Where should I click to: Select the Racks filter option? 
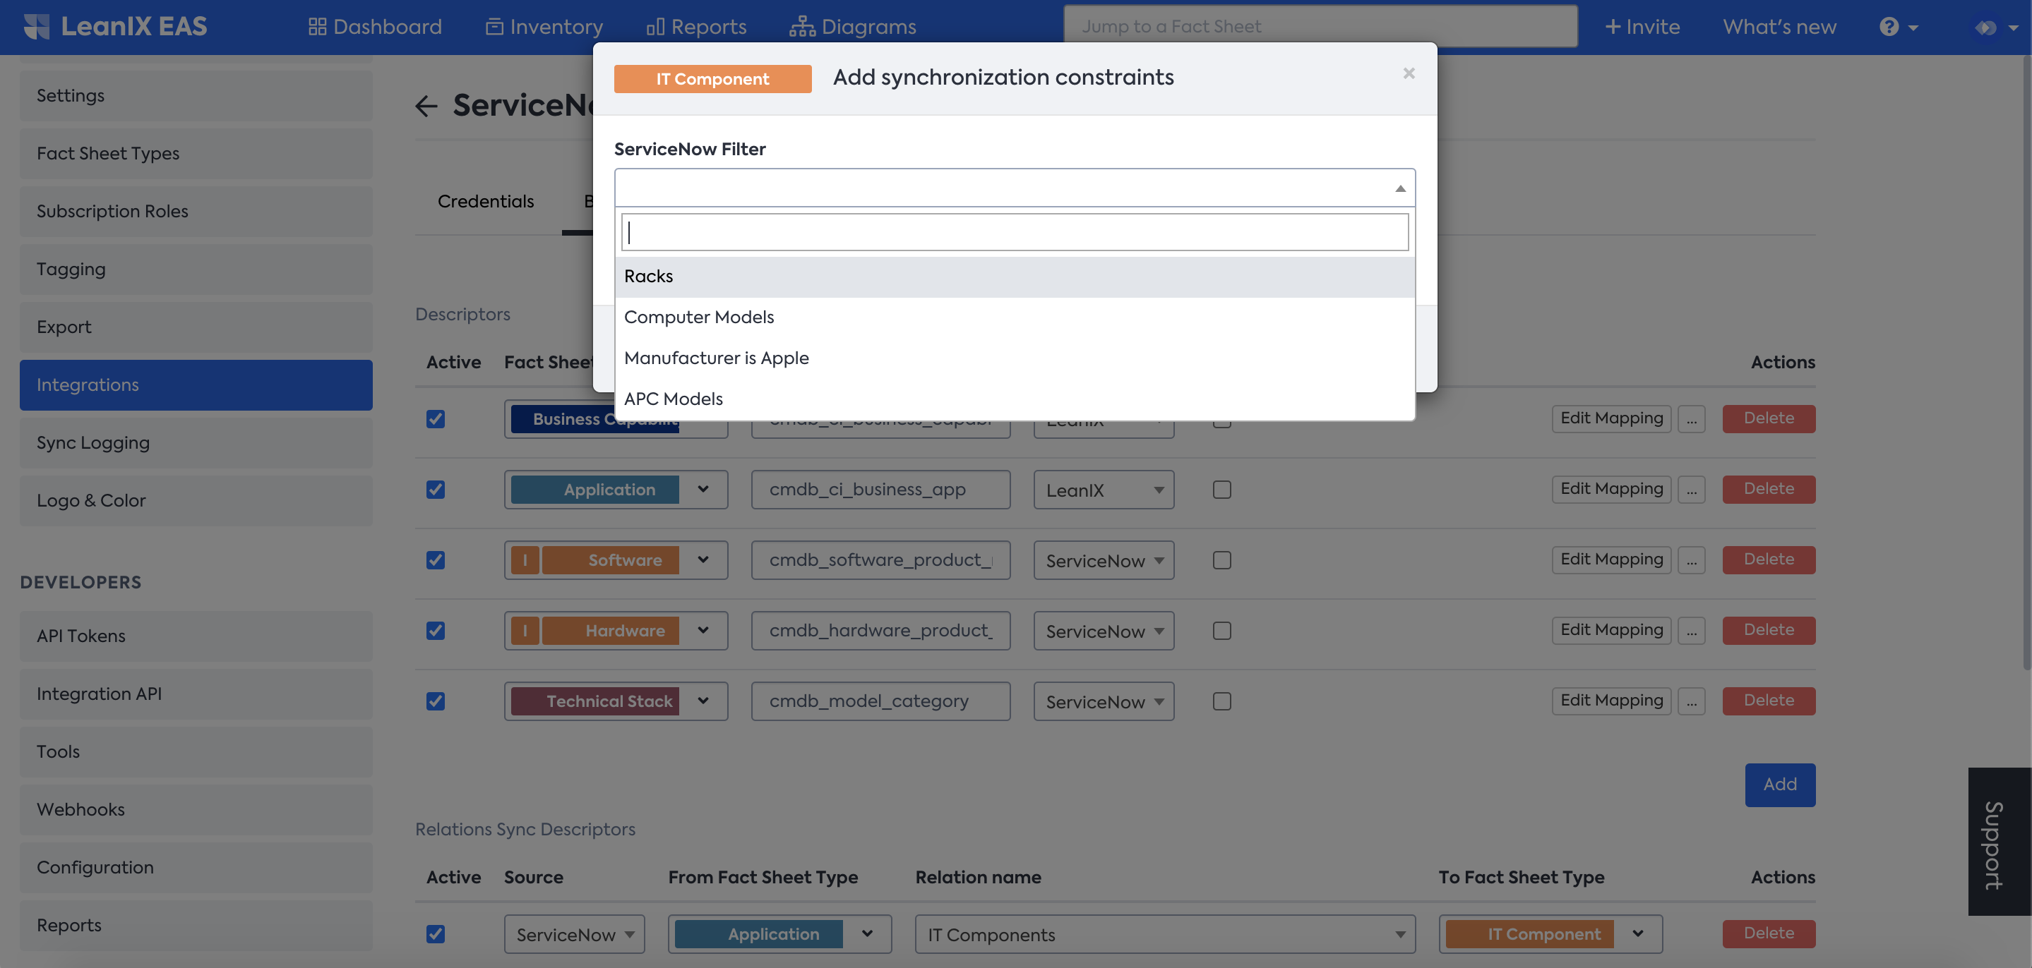tap(1015, 277)
